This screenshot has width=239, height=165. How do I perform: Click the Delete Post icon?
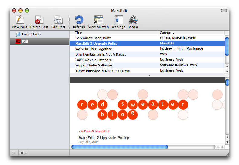(39, 20)
